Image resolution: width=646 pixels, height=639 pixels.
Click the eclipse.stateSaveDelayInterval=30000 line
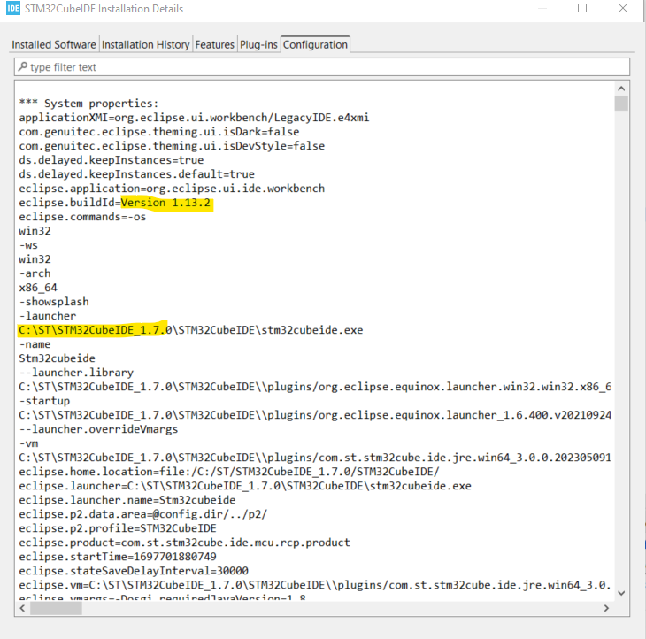[x=134, y=571]
